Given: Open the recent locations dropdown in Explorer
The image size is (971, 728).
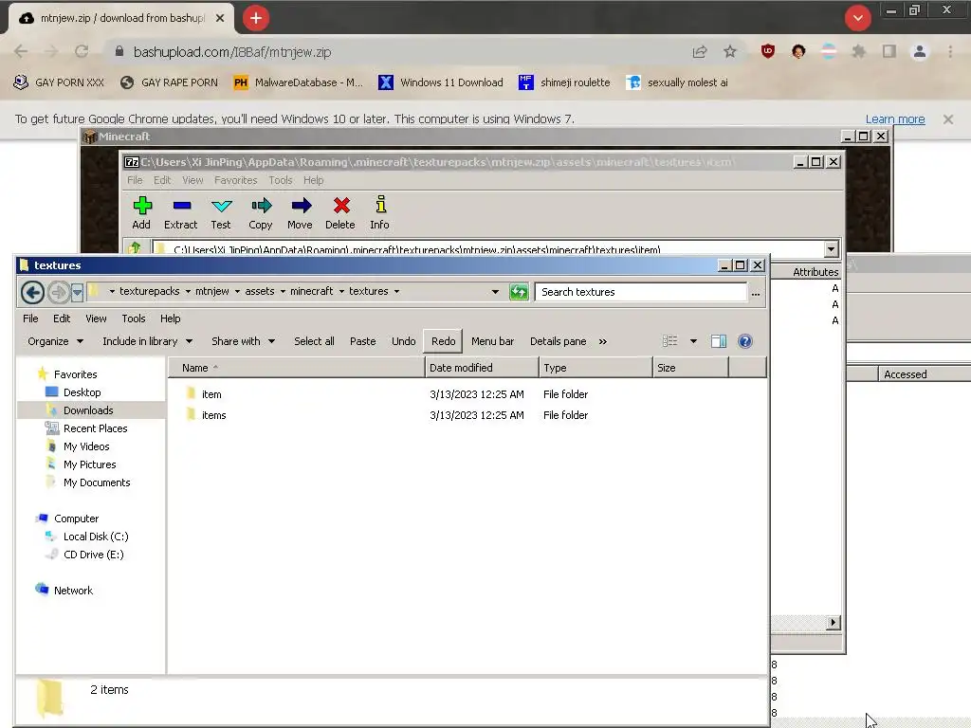Looking at the screenshot, I should click(77, 292).
